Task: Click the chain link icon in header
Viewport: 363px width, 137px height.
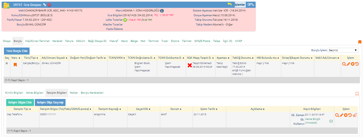Action: [44, 5]
